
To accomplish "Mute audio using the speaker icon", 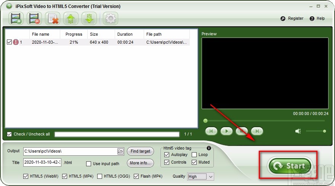I will click(298, 131).
